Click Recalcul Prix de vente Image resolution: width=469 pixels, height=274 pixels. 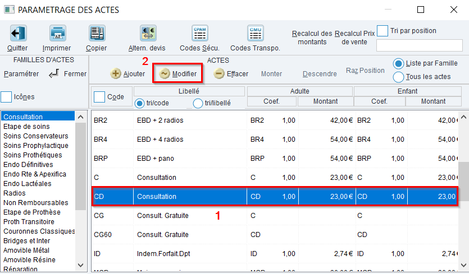(354, 38)
